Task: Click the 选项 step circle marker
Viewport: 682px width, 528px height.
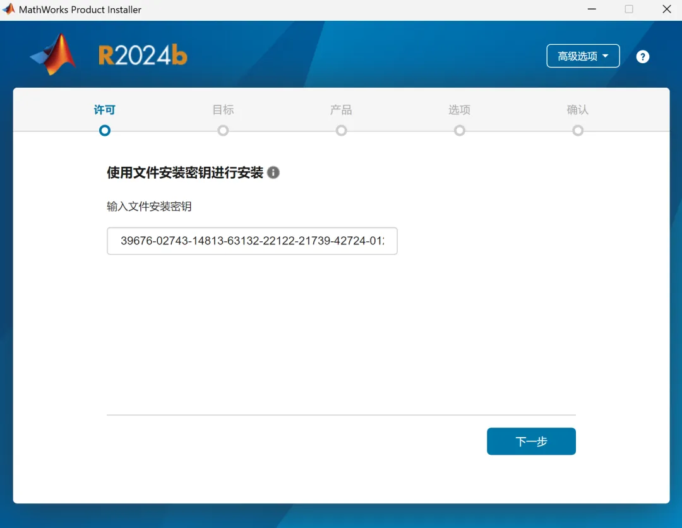Action: 460,131
